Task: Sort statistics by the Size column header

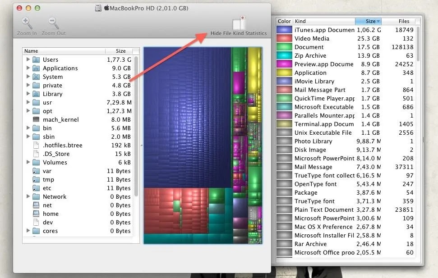Action: point(368,21)
